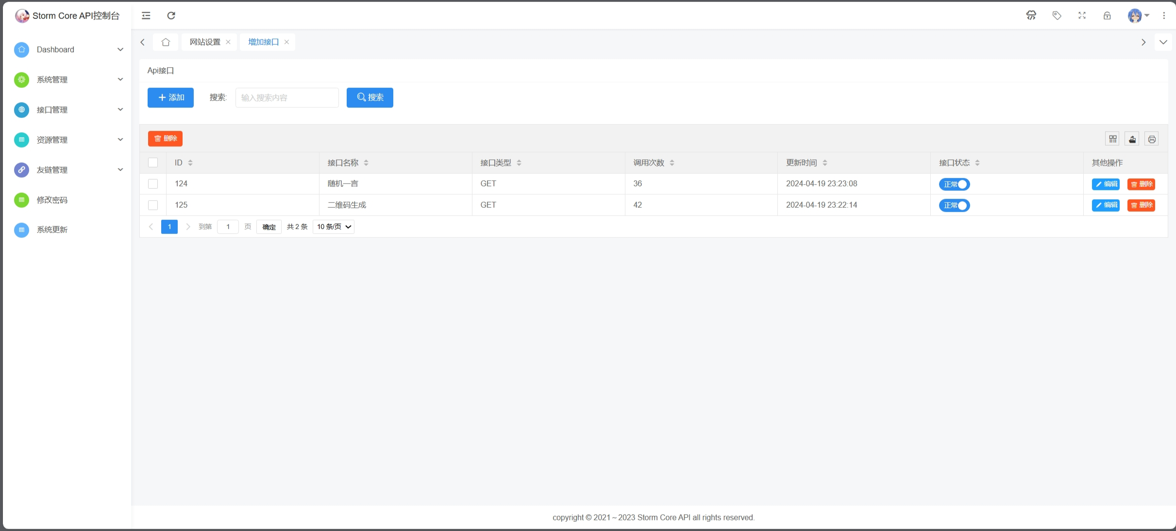Click the 修改密码 sidebar icon
Viewport: 1176px width, 531px height.
(21, 200)
